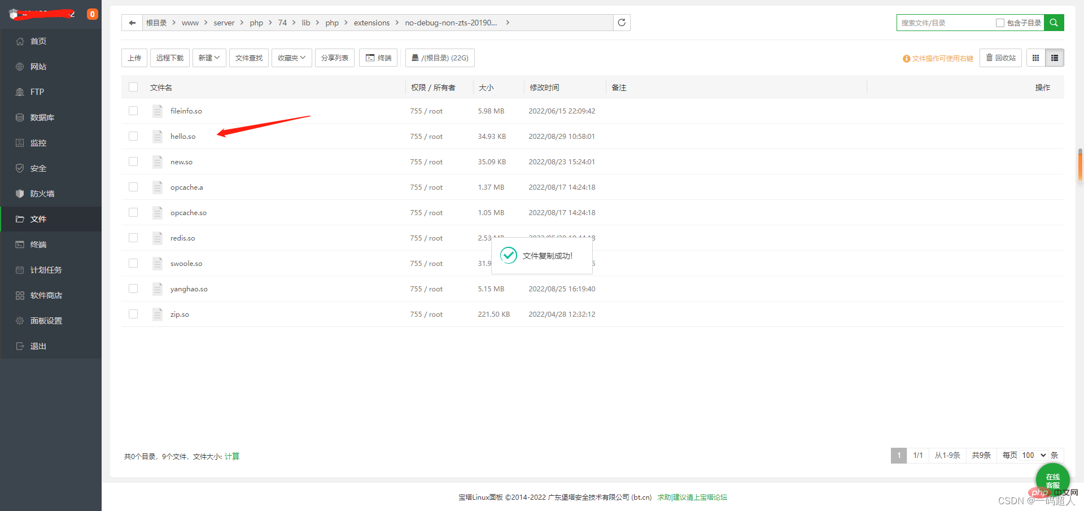1084x511 pixels.
Task: Open the per-page count dropdown
Action: coord(1034,455)
